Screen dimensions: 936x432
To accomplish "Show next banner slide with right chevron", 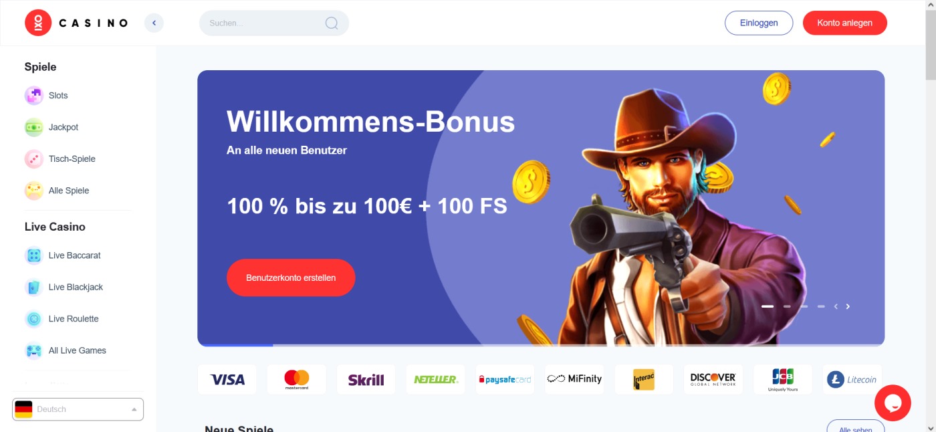I will 848,306.
